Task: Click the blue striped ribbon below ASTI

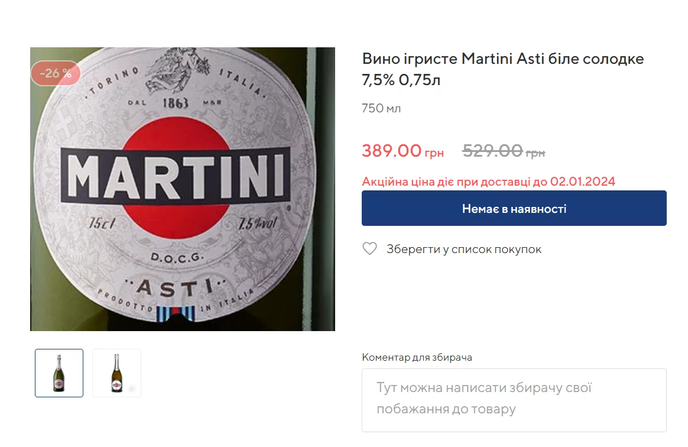Action: 175,313
